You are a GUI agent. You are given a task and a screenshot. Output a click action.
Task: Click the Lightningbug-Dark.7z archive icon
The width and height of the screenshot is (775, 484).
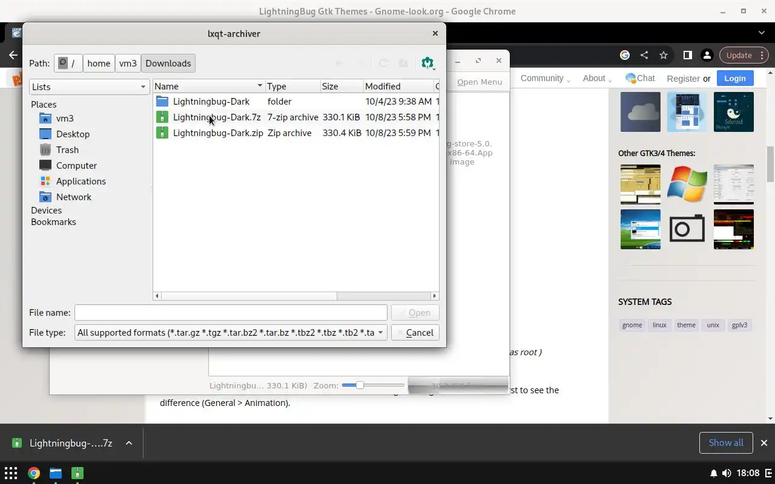162,117
